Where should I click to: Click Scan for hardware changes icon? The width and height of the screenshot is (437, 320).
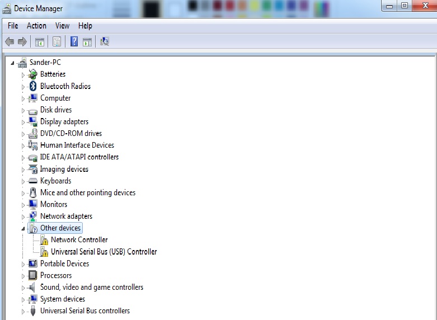[x=105, y=41]
